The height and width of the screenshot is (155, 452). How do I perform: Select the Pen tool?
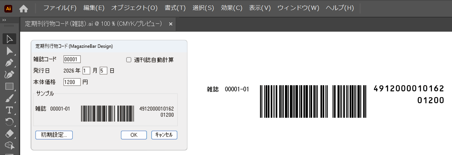pyautogui.click(x=9, y=63)
